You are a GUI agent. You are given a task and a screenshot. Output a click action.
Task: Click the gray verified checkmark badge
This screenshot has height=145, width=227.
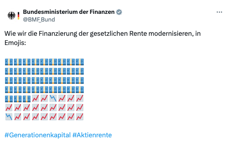119,12
